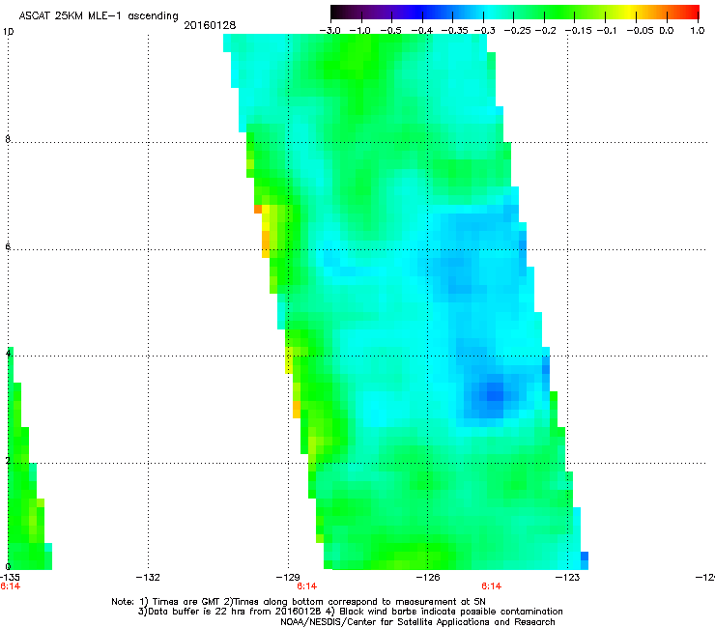Screen dimensions: 715x628
Task: Click the color bar label -0.35
Action: (455, 31)
